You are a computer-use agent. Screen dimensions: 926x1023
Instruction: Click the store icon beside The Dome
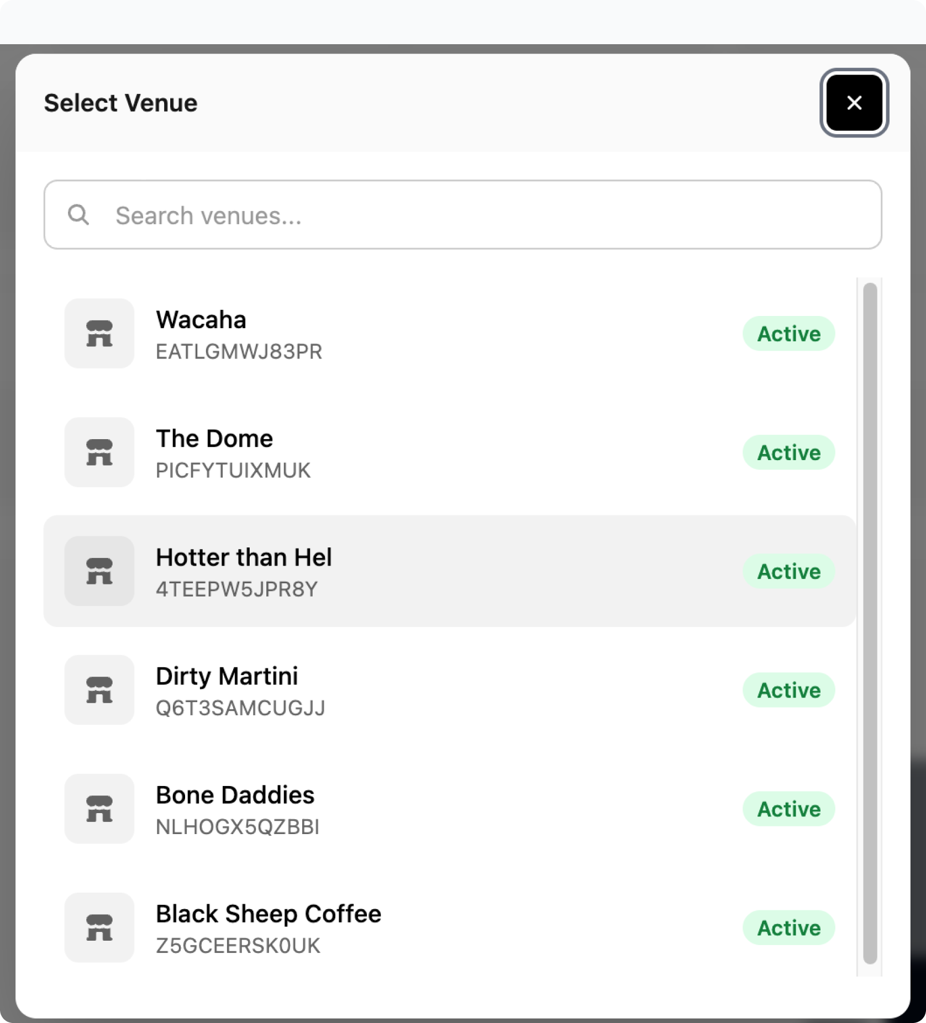(99, 452)
